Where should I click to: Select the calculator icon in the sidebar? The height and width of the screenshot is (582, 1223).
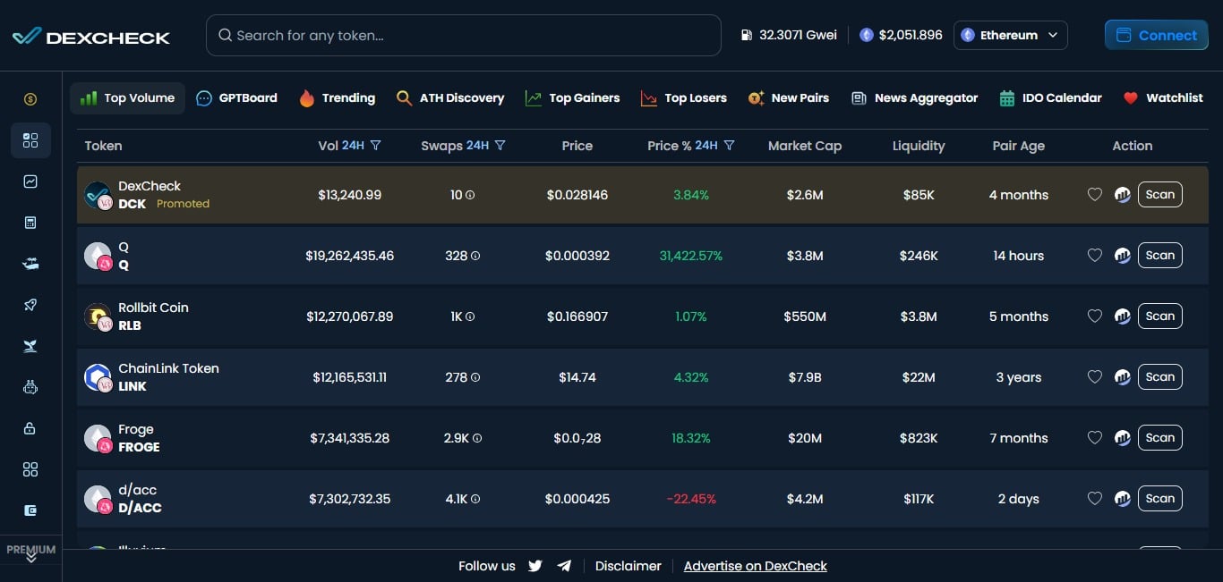coord(30,223)
